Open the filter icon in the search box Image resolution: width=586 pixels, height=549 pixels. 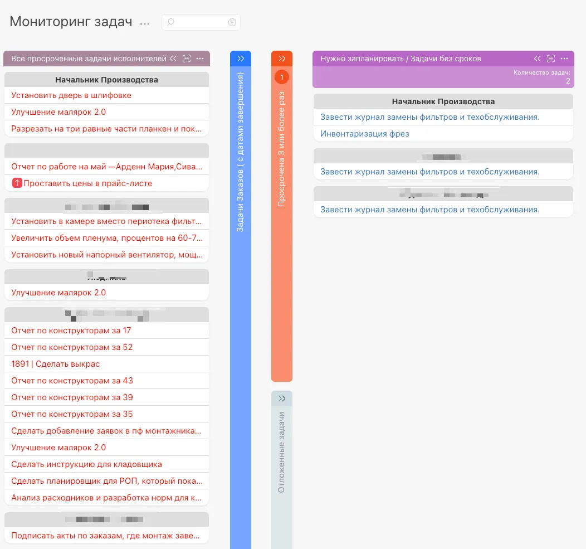click(x=232, y=22)
